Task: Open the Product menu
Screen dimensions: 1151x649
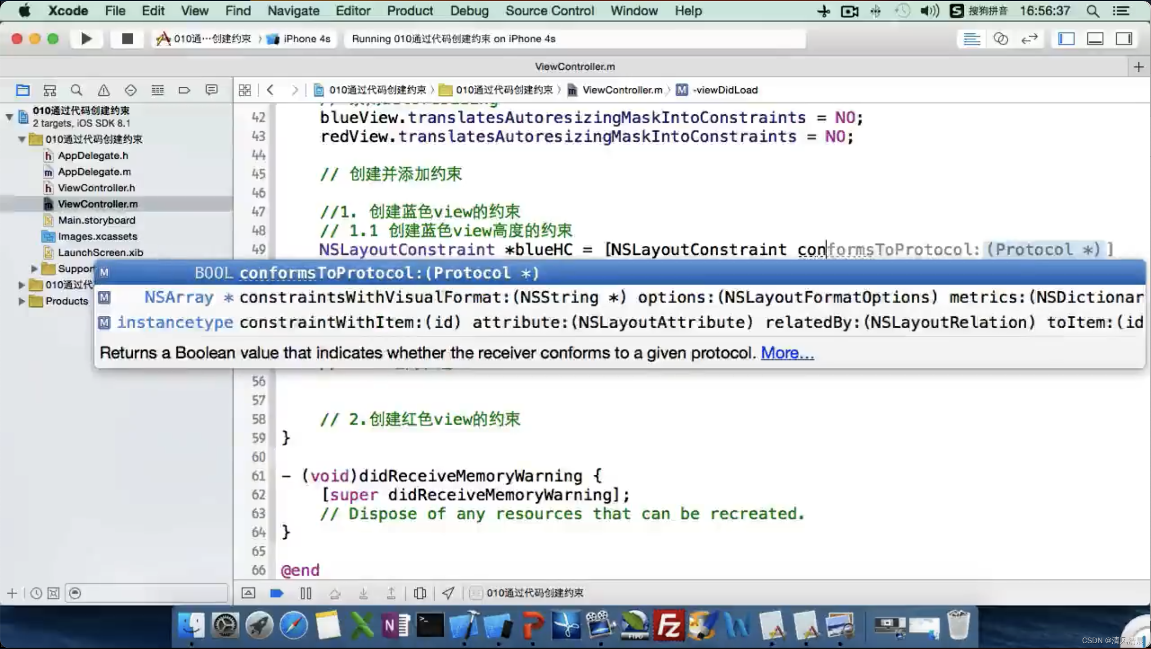Action: coord(409,10)
